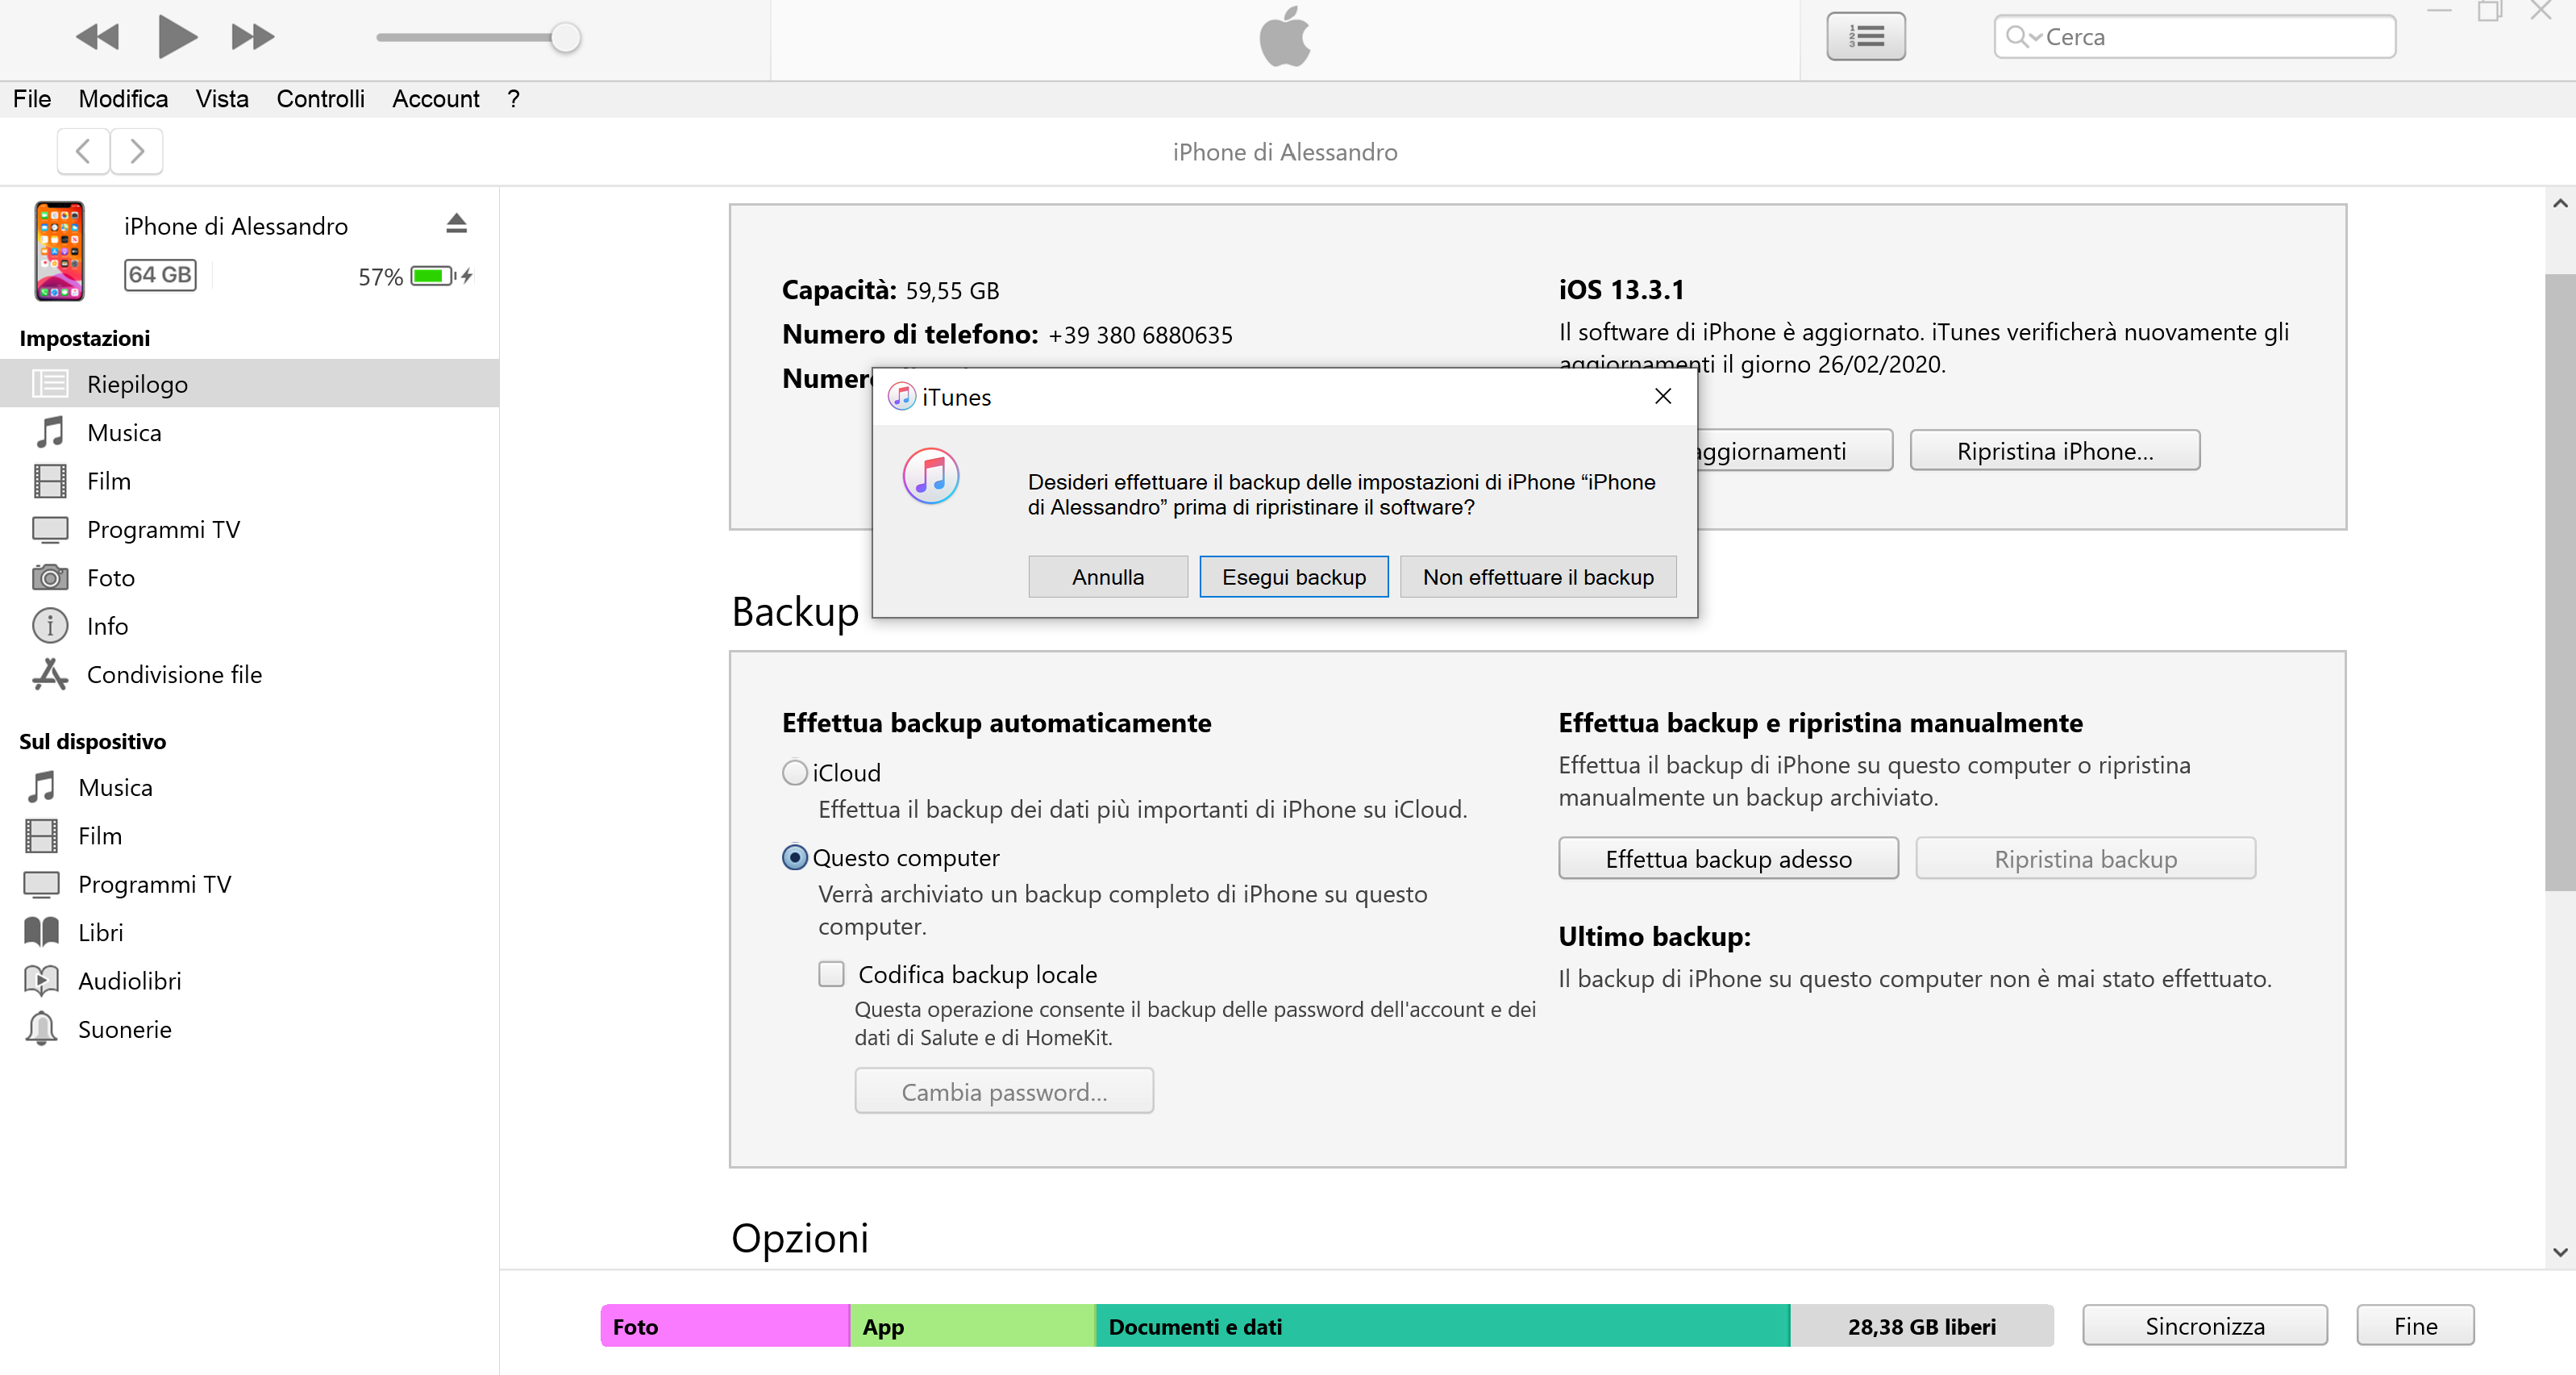2576x1375 pixels.
Task: Select Film icon under Impostazioni
Action: click(x=50, y=481)
